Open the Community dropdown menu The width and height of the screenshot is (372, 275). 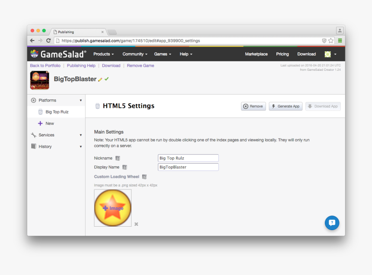[135, 54]
